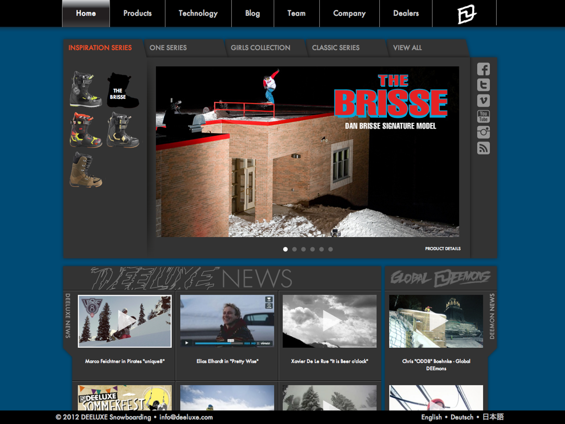Open the RSS feed icon
The image size is (565, 424).
pos(483,148)
